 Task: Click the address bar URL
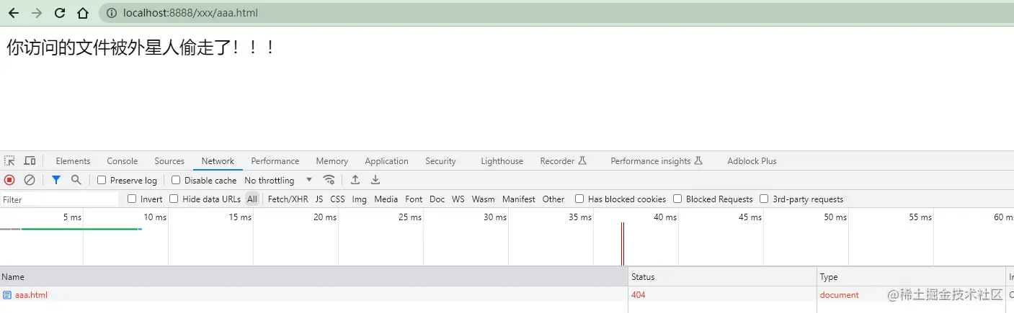[190, 13]
